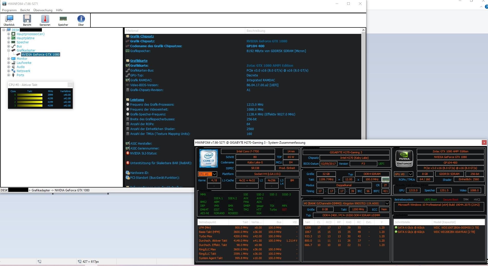Image resolution: width=488 pixels, height=266 pixels.
Task: Click the Grafikkarte section heading link
Action: (x=139, y=61)
